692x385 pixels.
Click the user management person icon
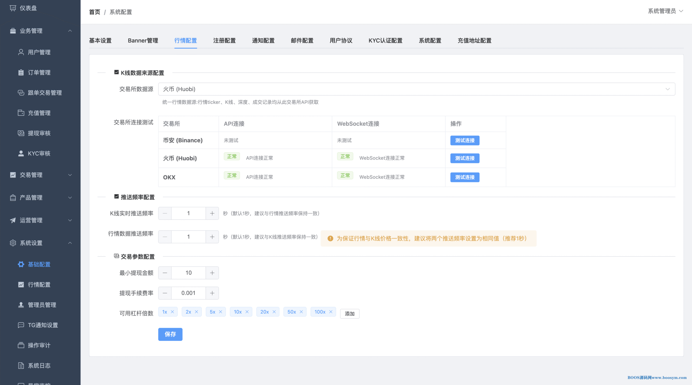point(21,52)
